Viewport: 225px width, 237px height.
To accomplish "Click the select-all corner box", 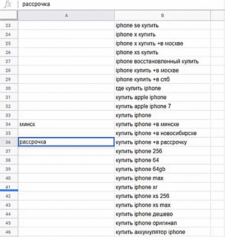I will (x=9, y=15).
